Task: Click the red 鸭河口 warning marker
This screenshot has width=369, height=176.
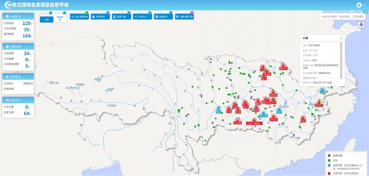Action: pyautogui.click(x=283, y=66)
